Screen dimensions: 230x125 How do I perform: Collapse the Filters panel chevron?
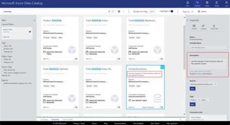coord(34,20)
